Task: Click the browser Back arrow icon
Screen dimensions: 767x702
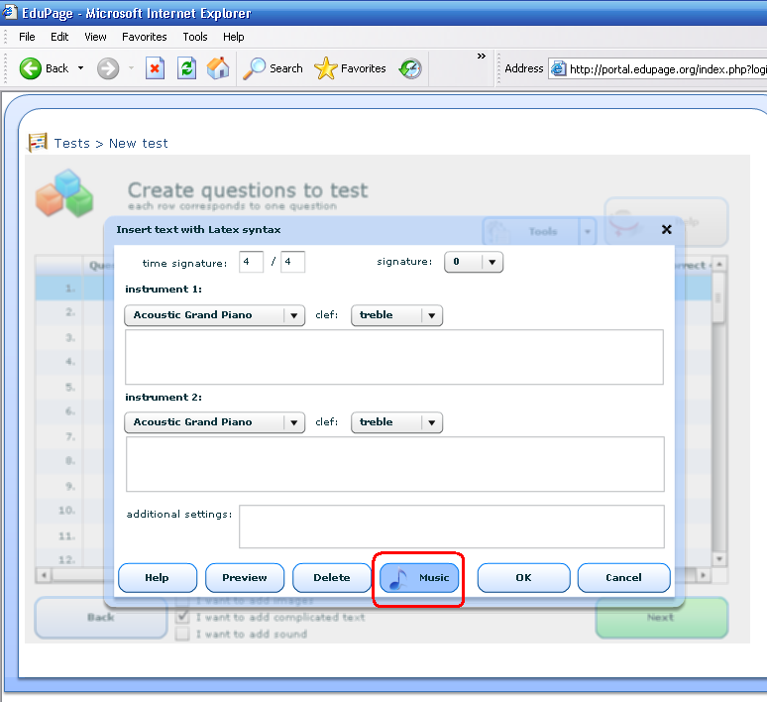Action: (31, 68)
